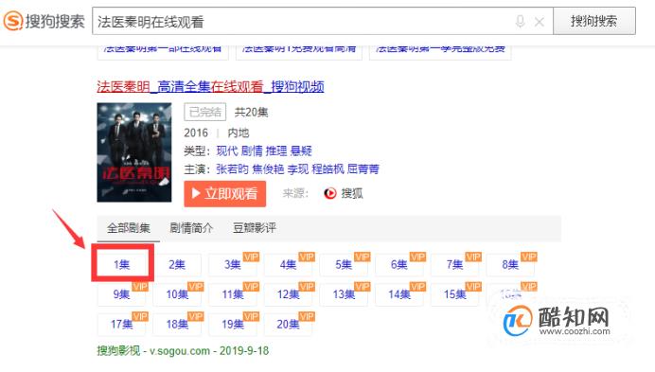Open the 法医秦明 高清全集在线观看 result title
655x372 pixels.
(x=210, y=86)
